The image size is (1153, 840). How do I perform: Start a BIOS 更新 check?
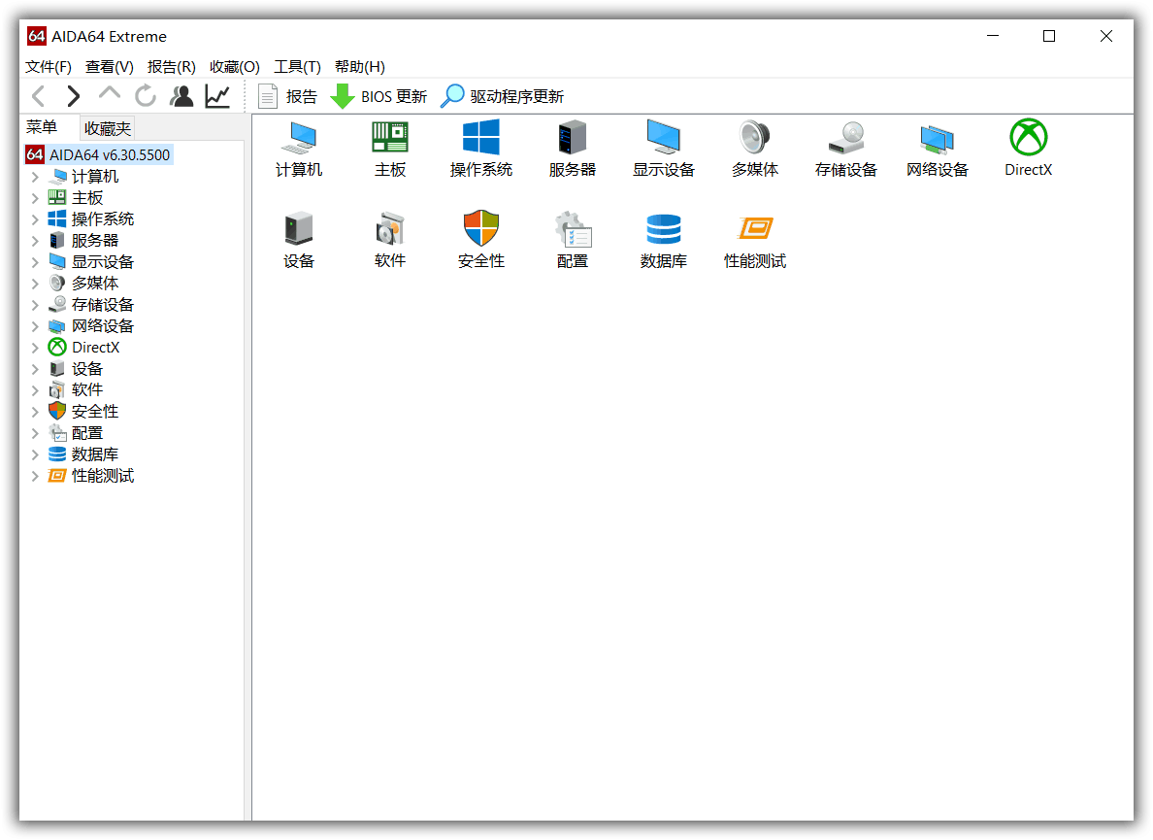pos(378,95)
